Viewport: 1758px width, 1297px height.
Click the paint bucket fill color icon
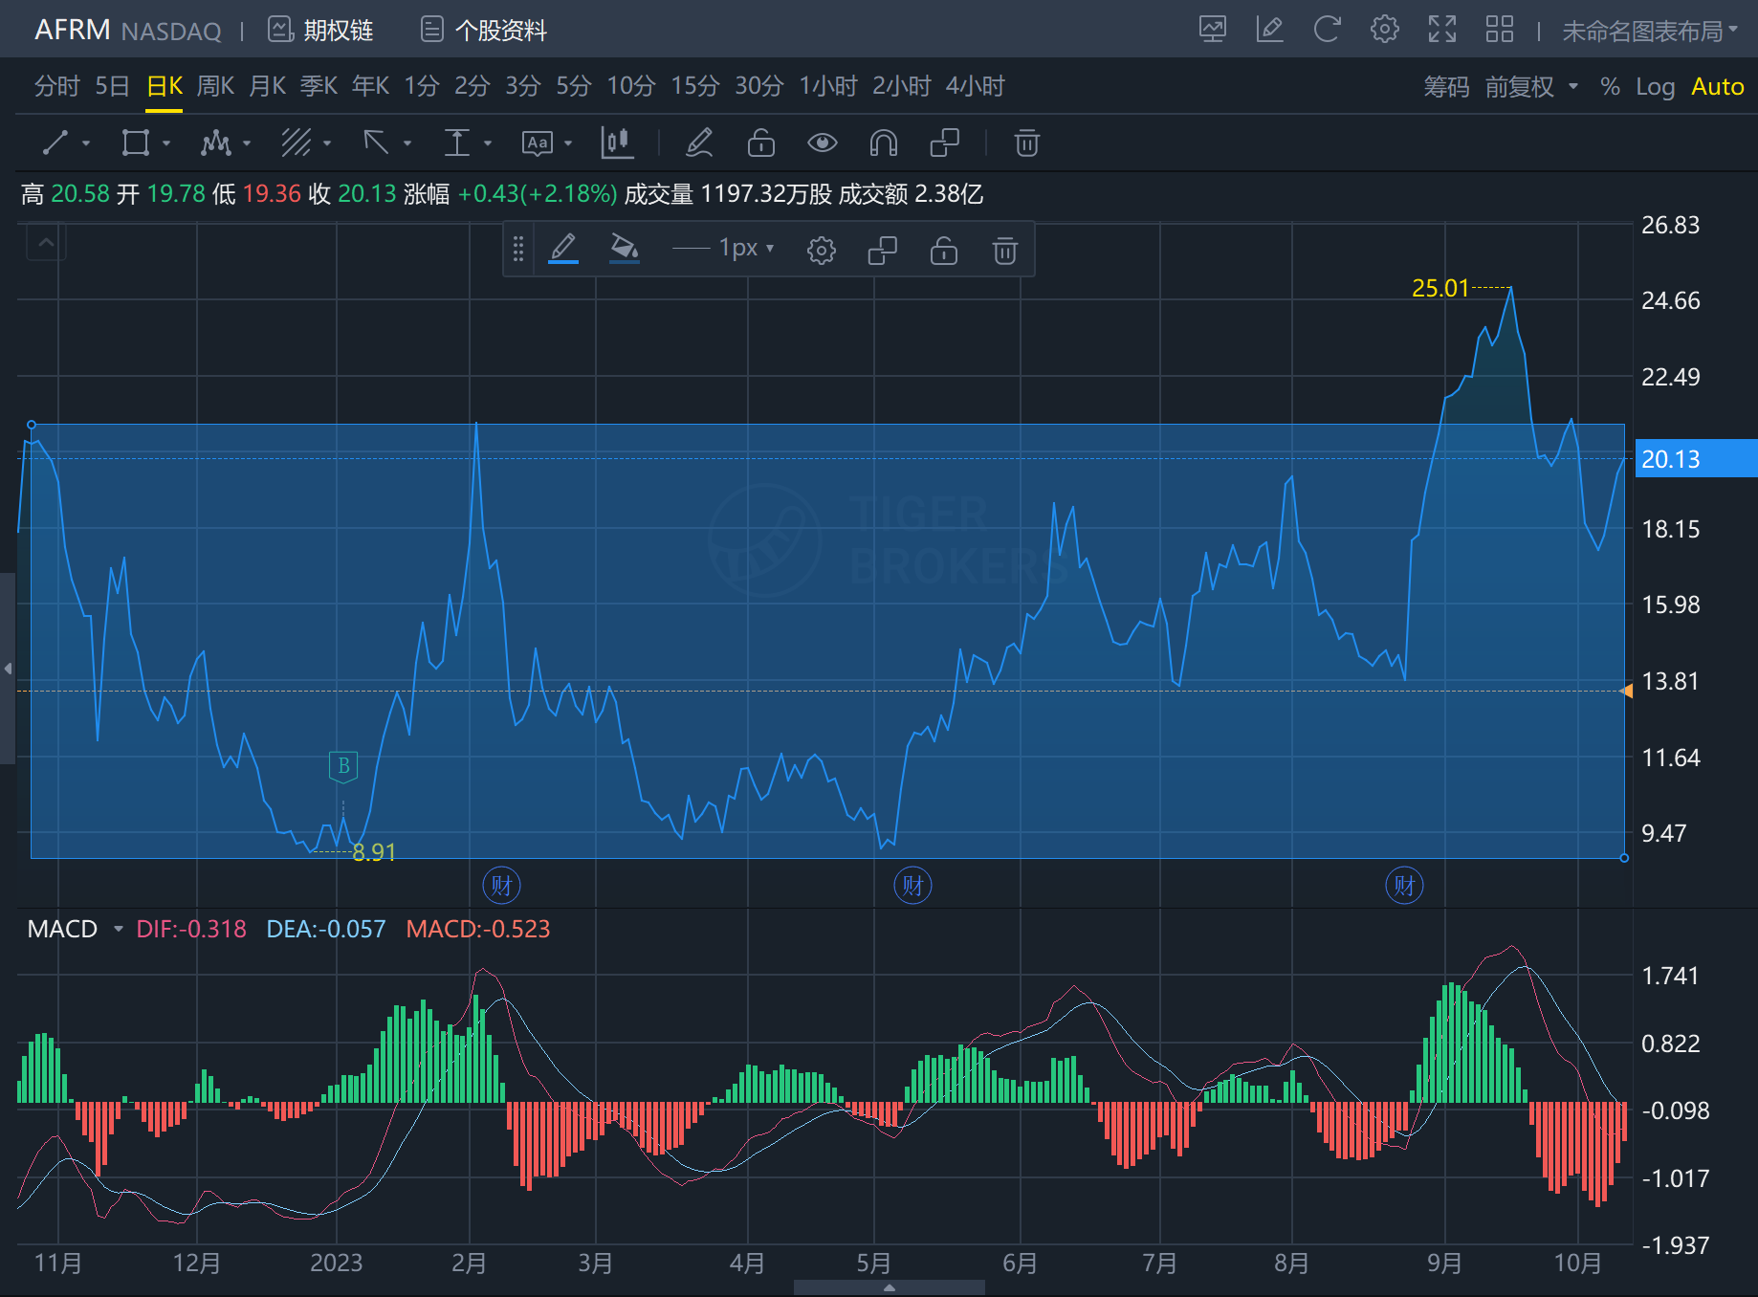(x=624, y=249)
